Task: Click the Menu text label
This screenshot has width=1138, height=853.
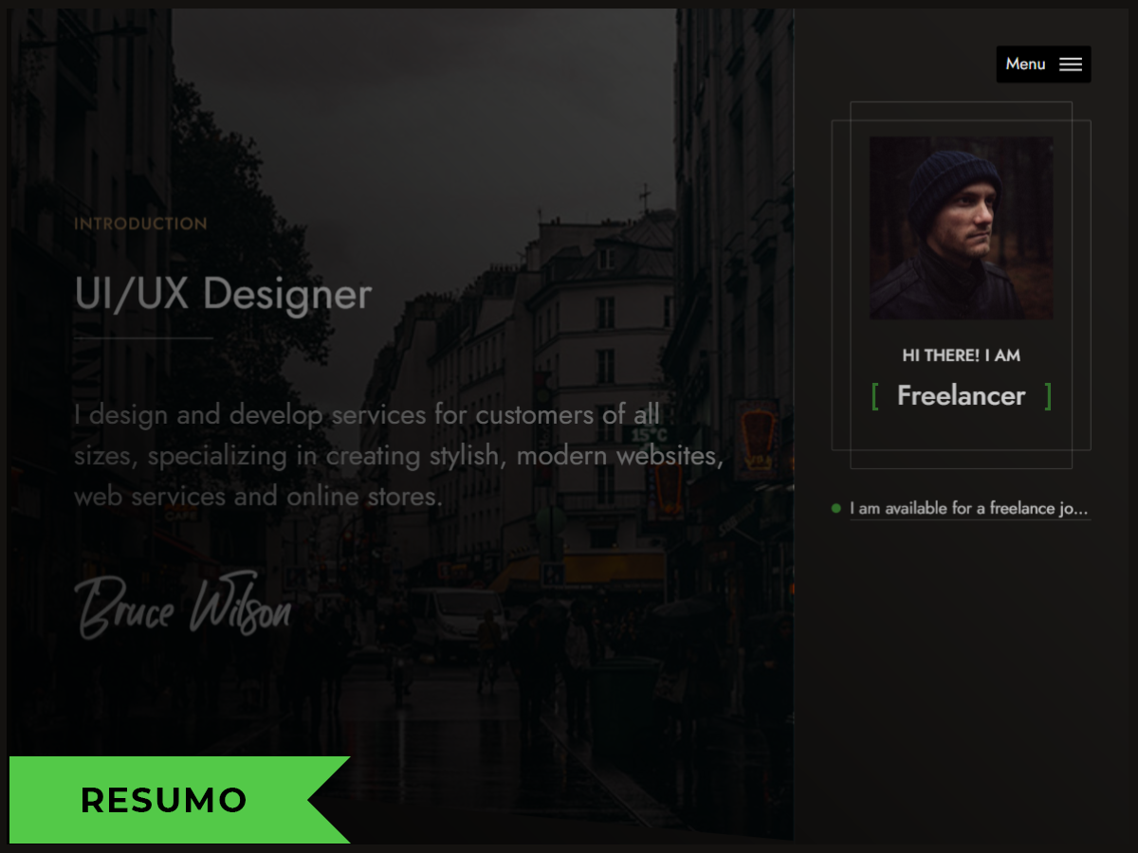Action: [1025, 64]
